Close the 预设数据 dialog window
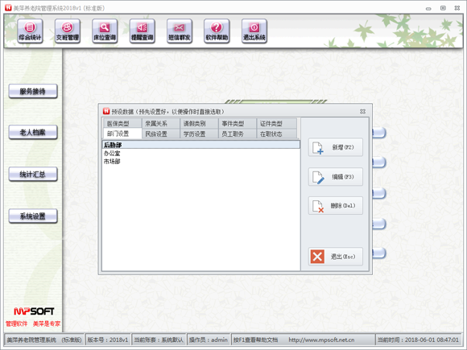The image size is (467, 350). pyautogui.click(x=362, y=111)
